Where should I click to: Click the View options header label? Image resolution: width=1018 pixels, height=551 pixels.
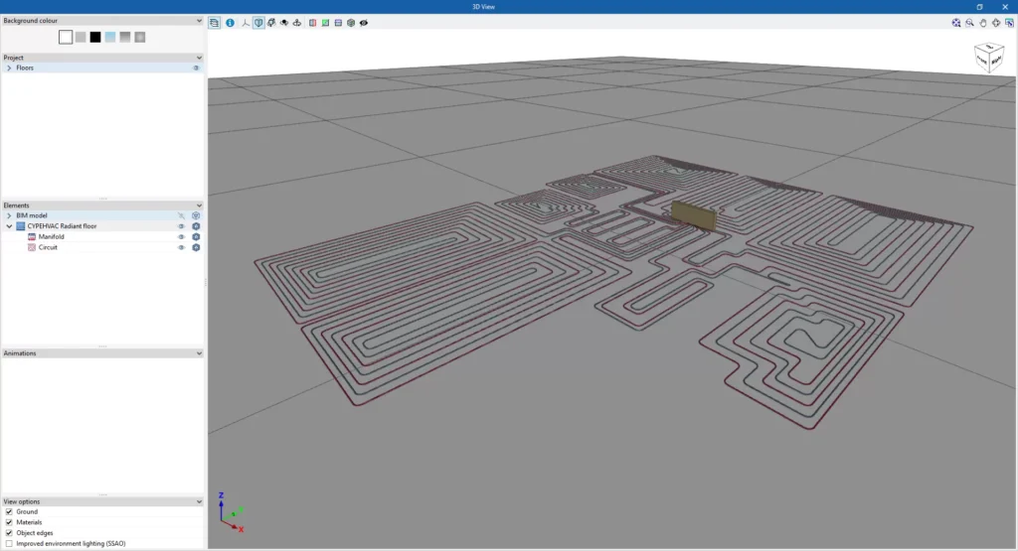click(22, 501)
